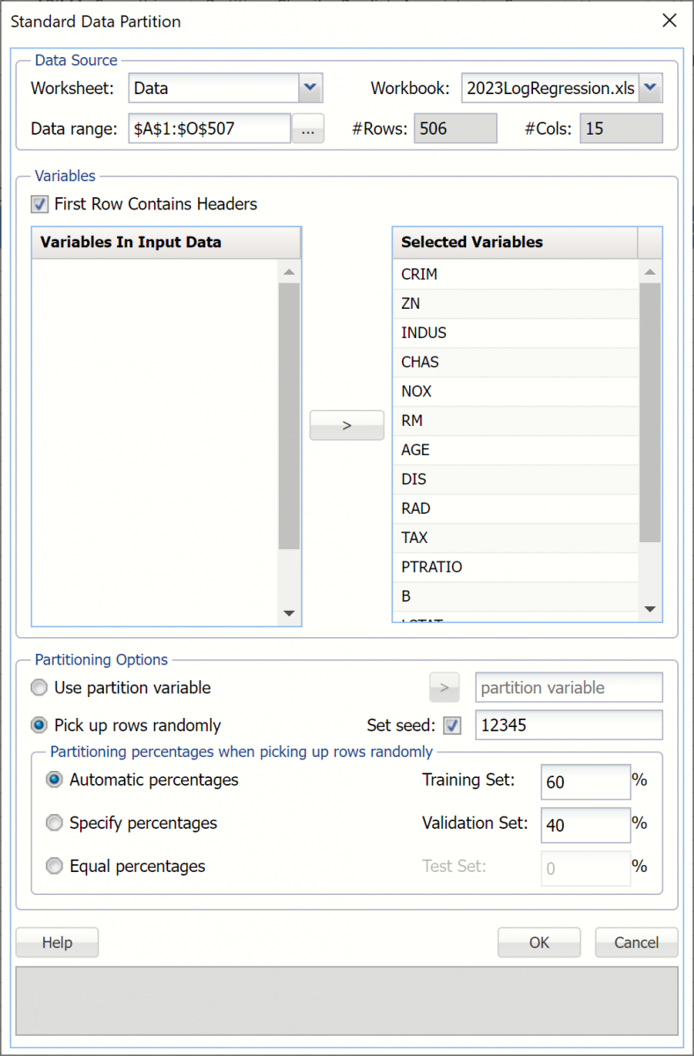Expand the Workbook dropdown list

click(x=650, y=88)
